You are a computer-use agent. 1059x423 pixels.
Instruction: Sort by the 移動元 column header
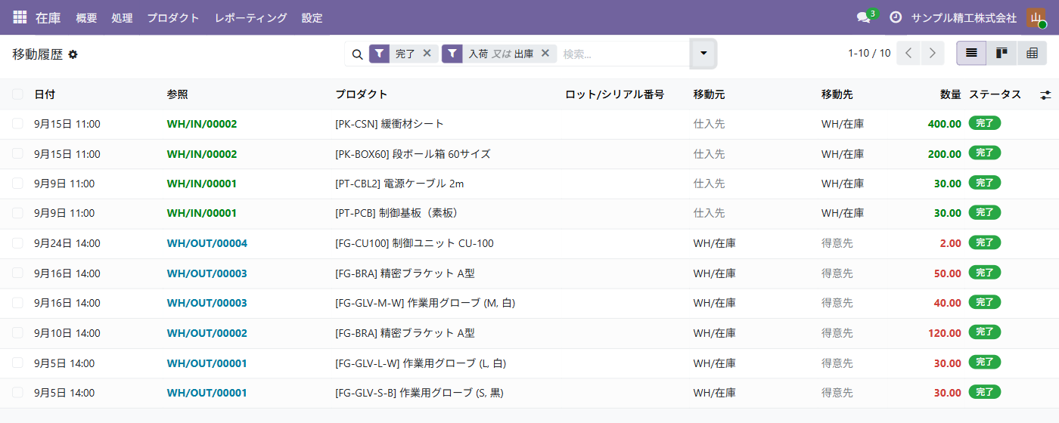(x=709, y=94)
